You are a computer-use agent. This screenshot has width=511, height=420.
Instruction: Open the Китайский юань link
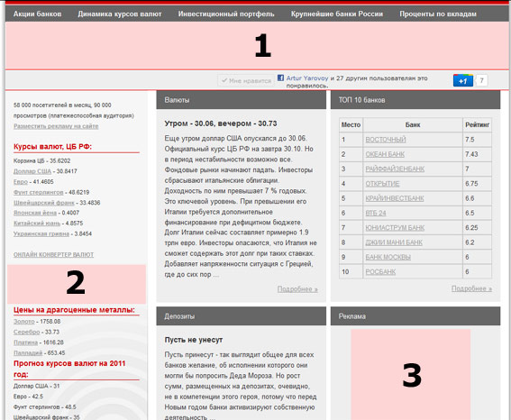(x=37, y=224)
